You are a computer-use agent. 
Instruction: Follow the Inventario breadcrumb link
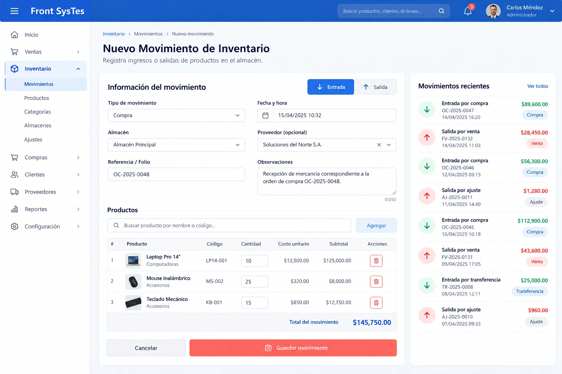pyautogui.click(x=114, y=34)
